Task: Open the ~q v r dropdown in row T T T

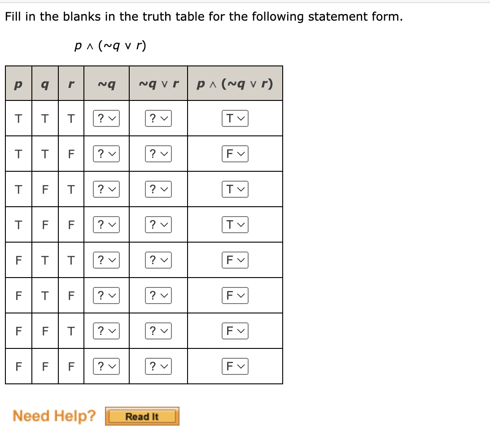Action: tap(158, 118)
